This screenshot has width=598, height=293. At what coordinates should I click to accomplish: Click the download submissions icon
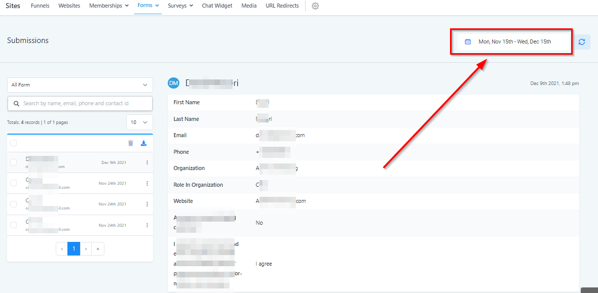coord(143,143)
